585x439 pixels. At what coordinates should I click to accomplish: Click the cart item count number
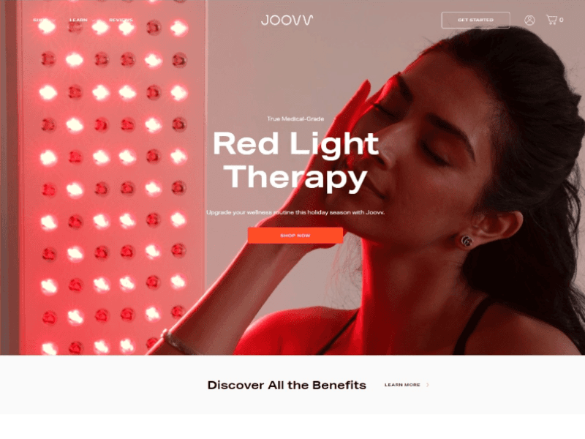point(561,20)
